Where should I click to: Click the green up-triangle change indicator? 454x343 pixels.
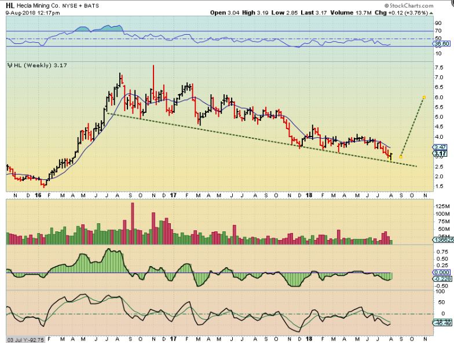[x=431, y=13]
